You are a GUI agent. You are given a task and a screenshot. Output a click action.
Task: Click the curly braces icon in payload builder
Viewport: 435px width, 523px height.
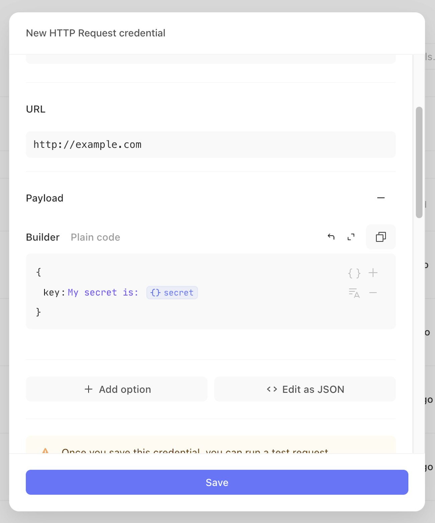(x=354, y=273)
